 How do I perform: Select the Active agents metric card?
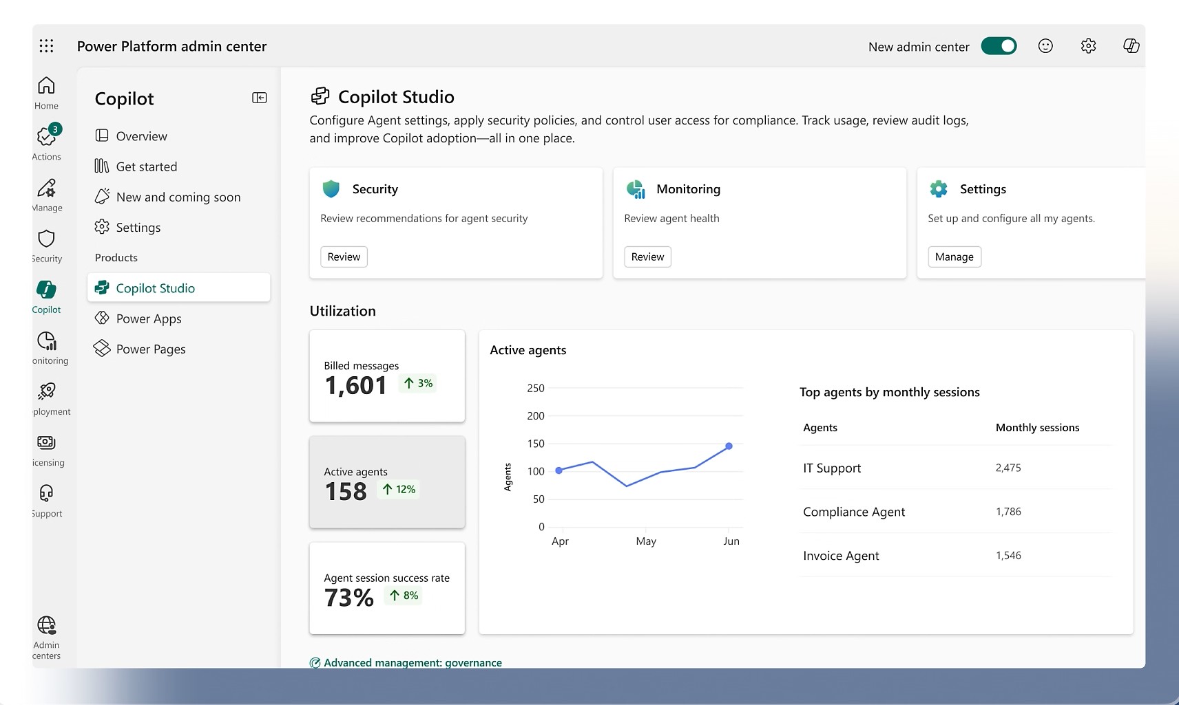387,482
